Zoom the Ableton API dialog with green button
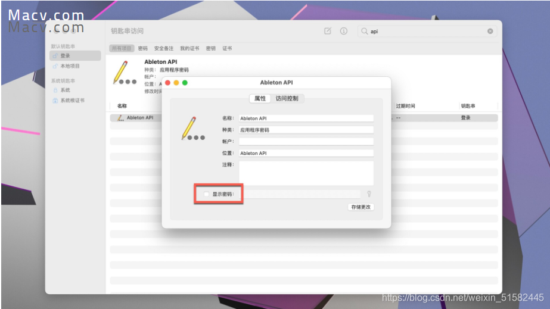The width and height of the screenshot is (550, 309). (185, 83)
